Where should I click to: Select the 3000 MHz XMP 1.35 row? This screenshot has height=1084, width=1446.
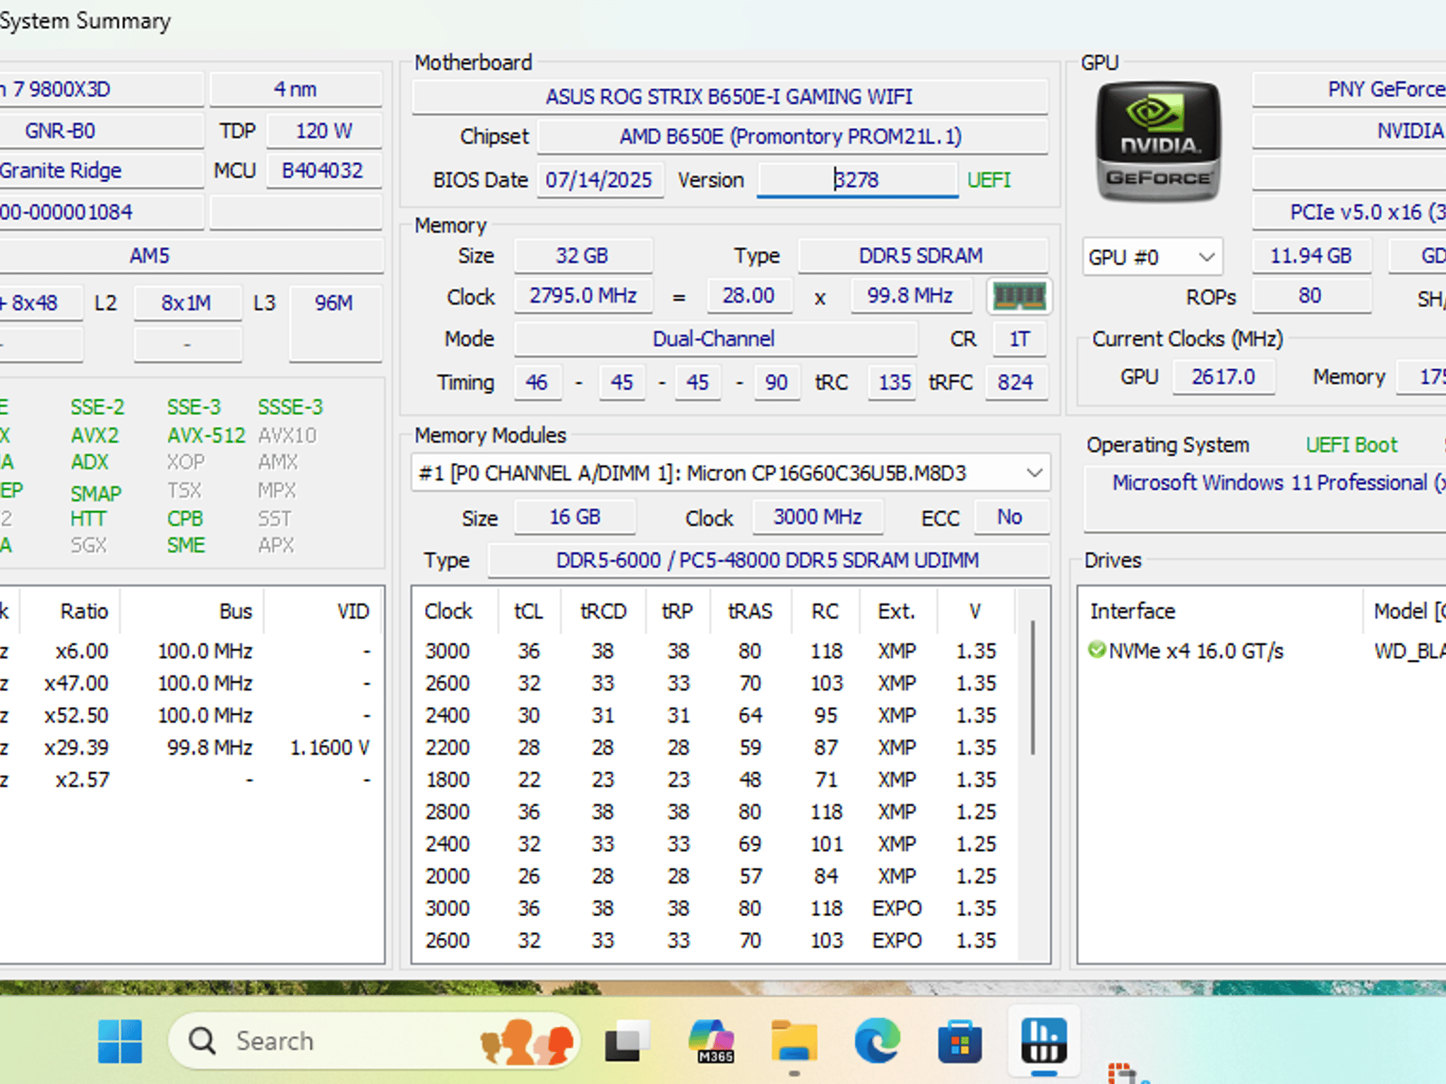pos(712,651)
